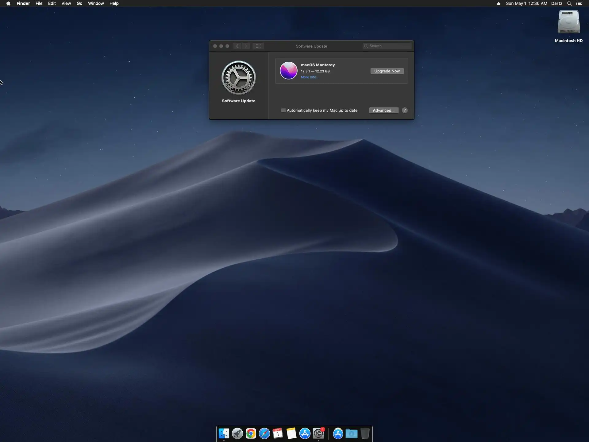Click the Advanced... button
Screen dimensions: 589x442
[x=383, y=110]
